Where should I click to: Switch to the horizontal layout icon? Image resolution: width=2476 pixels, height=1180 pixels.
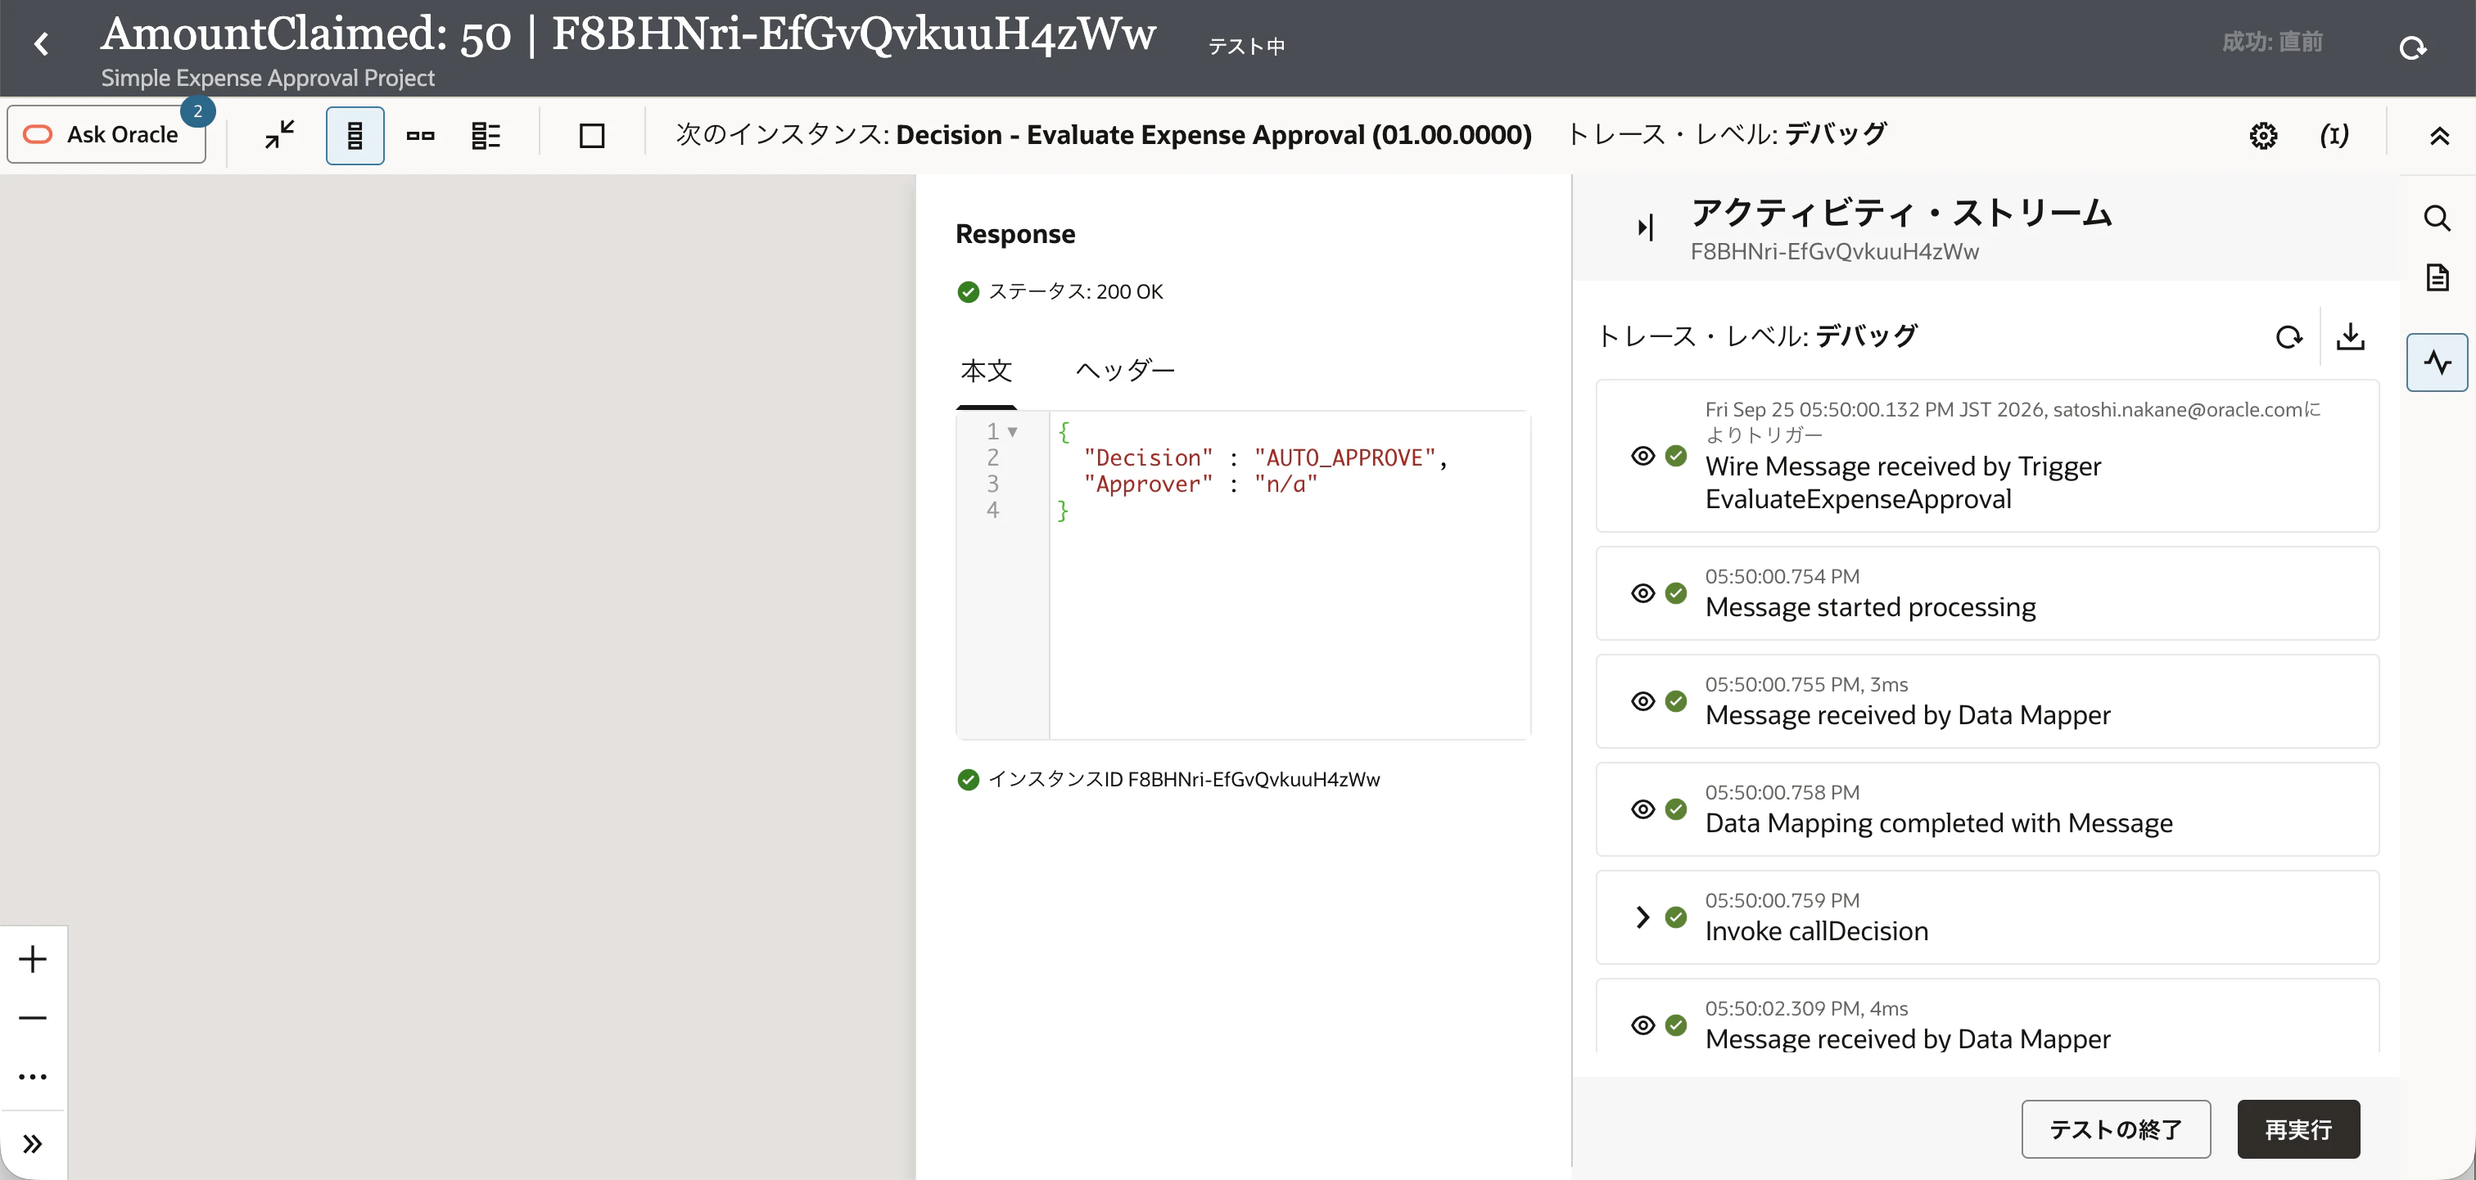point(420,136)
